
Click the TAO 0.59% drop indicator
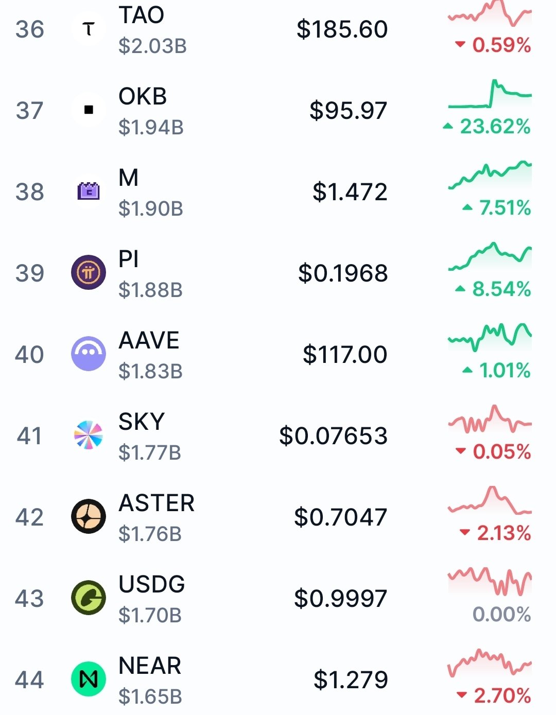click(x=501, y=45)
